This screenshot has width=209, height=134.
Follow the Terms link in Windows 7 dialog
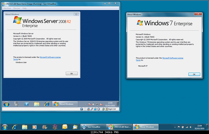(x=138, y=60)
